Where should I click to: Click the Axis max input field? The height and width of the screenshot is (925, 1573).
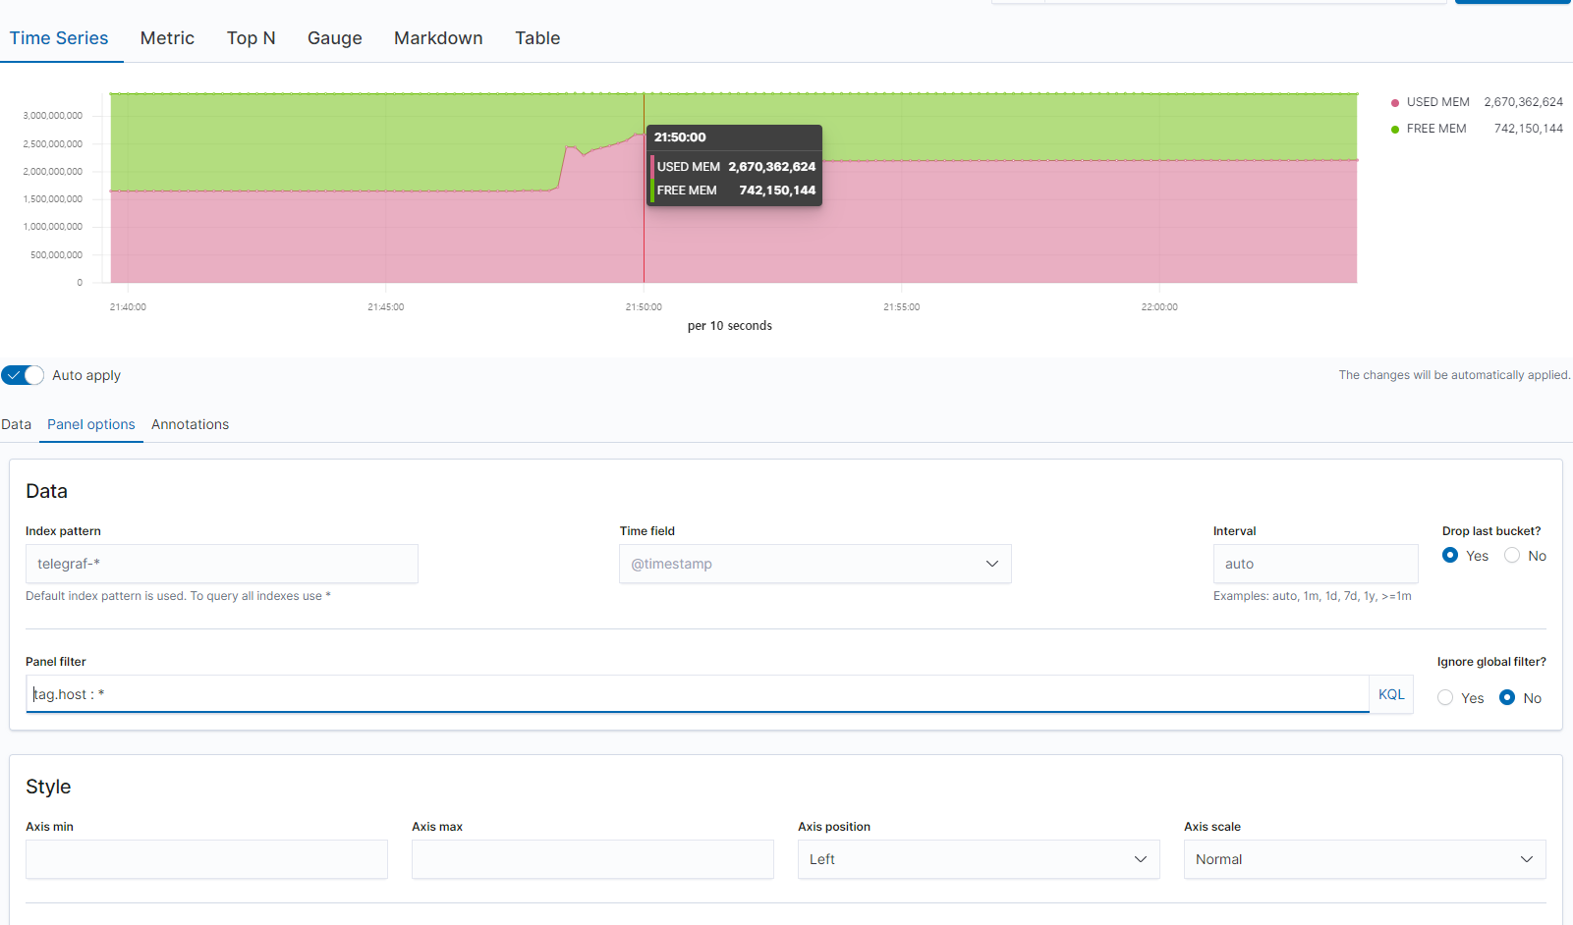click(592, 859)
